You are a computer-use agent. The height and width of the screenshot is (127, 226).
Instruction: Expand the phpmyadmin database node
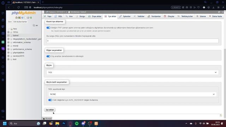coord(8,53)
